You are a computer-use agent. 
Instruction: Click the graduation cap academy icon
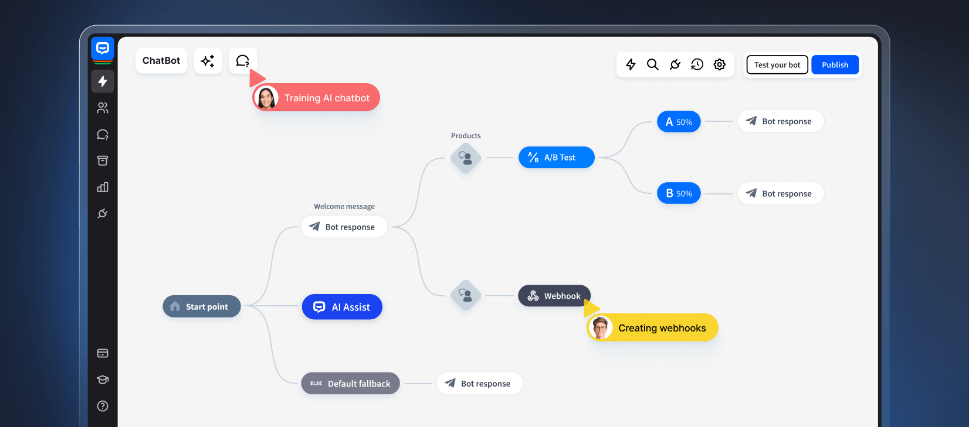point(103,380)
